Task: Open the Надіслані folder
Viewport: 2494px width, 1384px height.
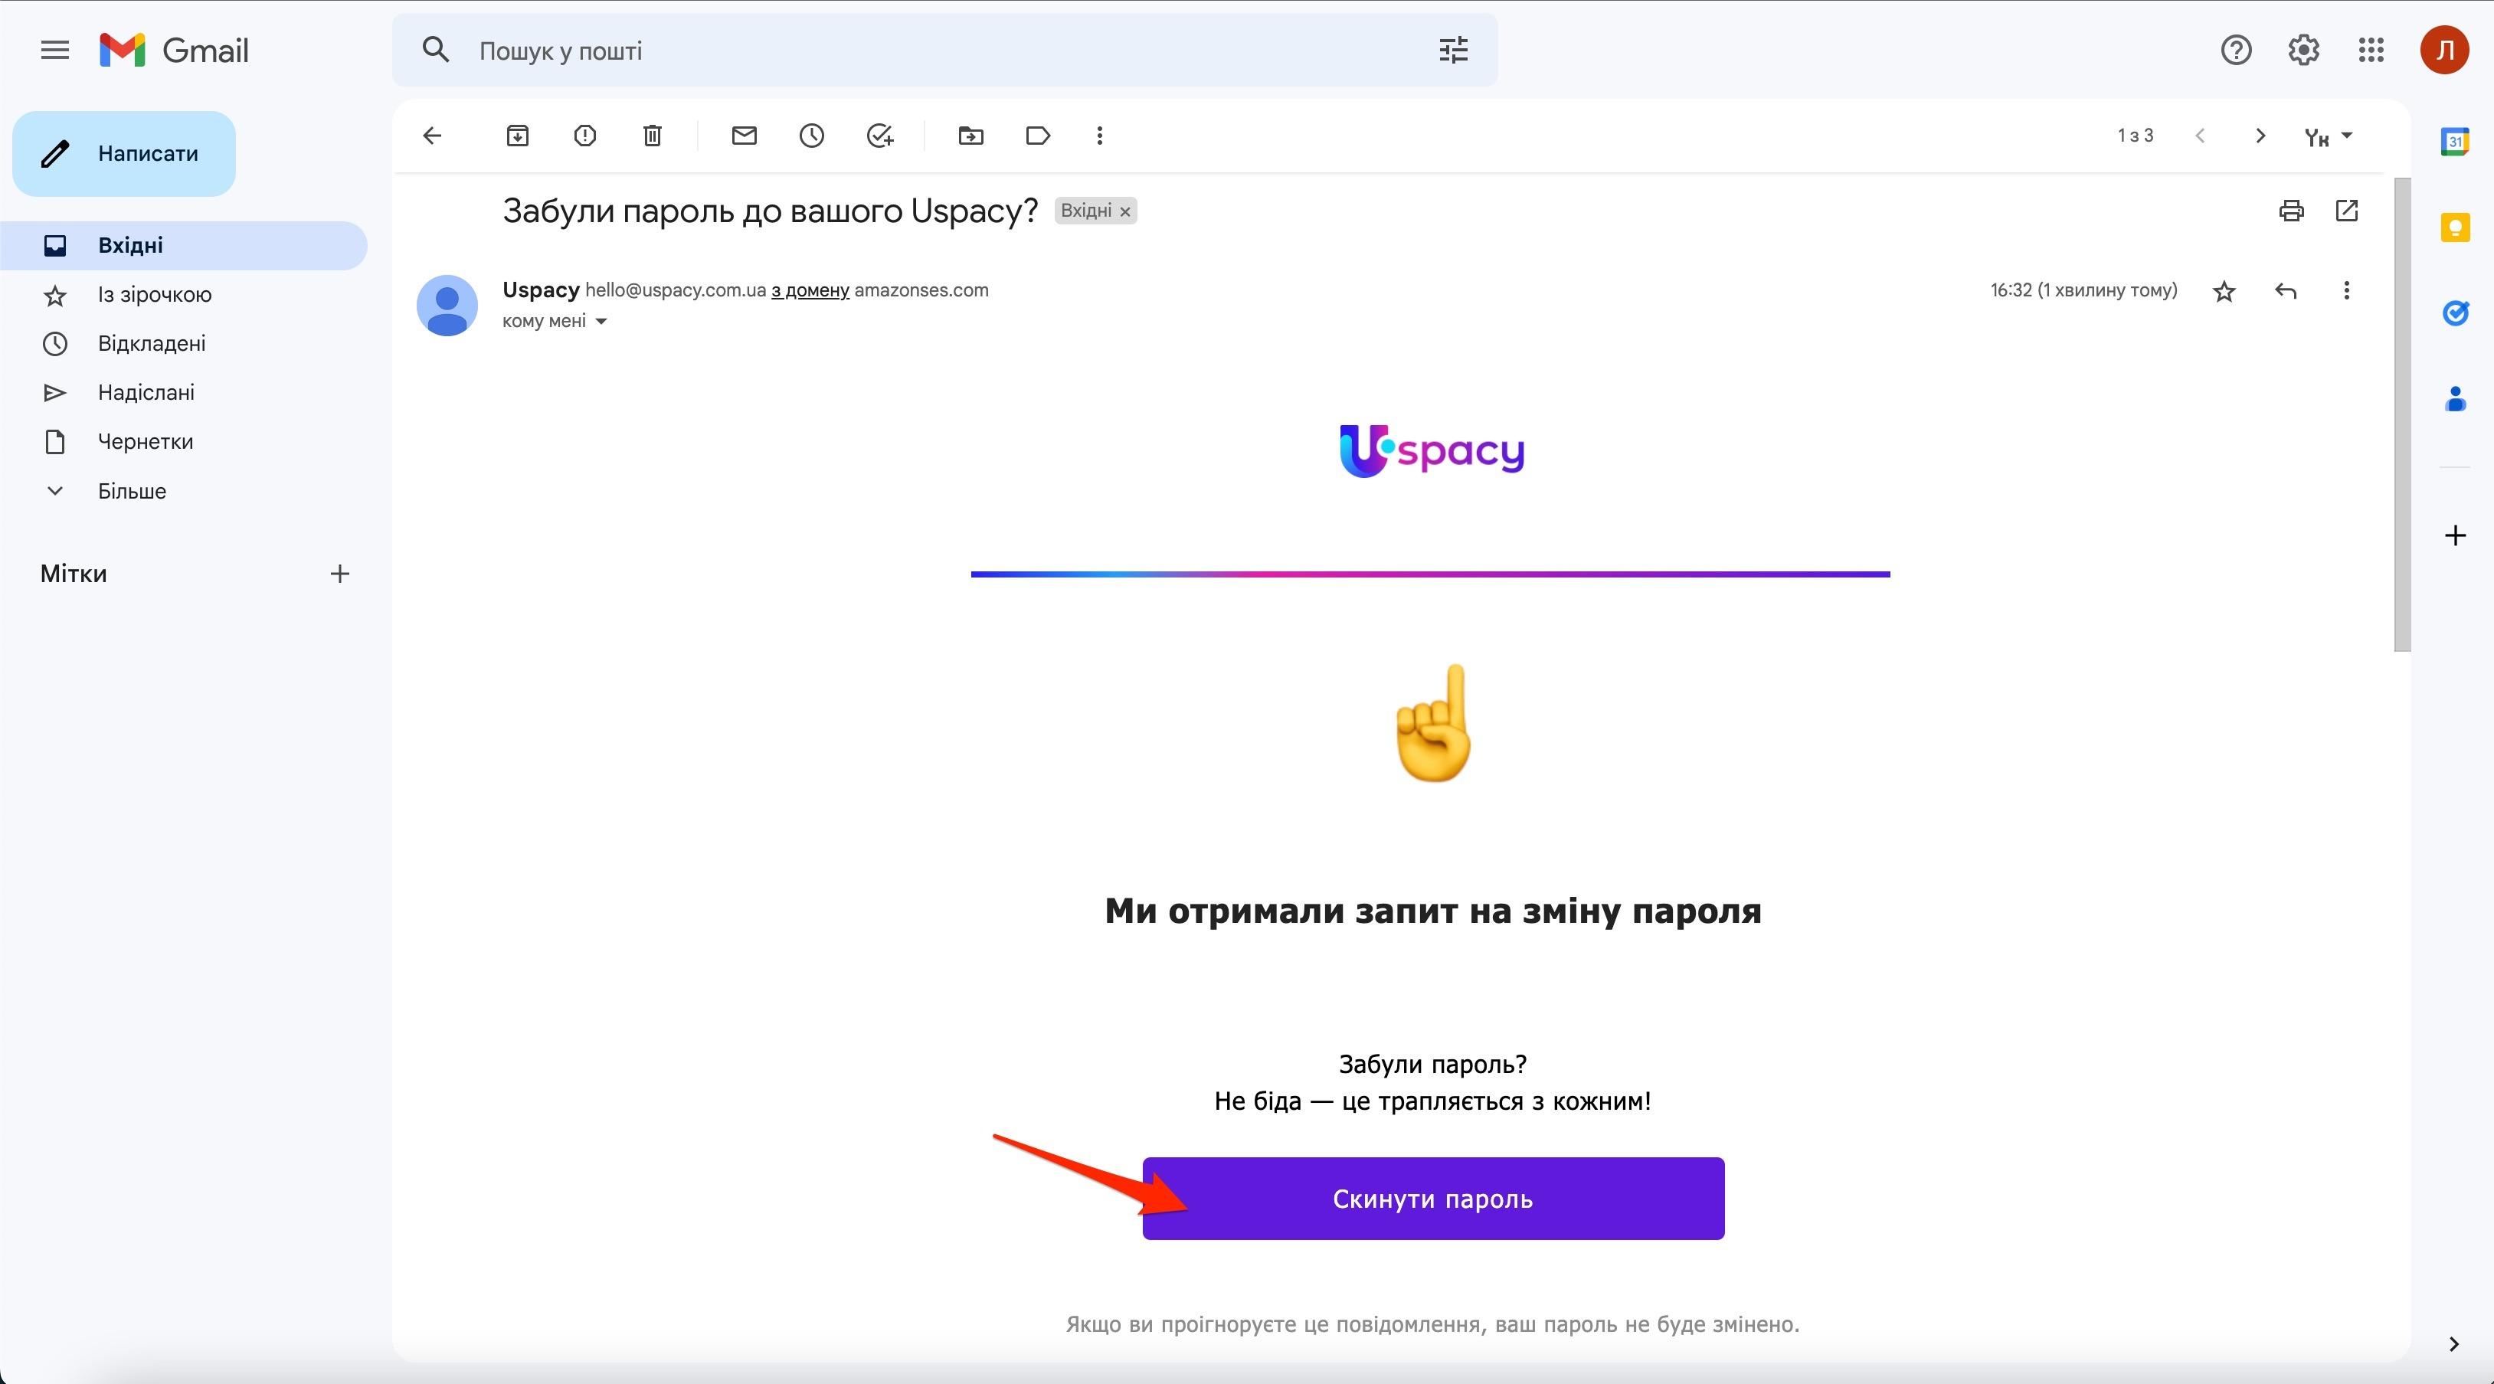Action: (146, 393)
